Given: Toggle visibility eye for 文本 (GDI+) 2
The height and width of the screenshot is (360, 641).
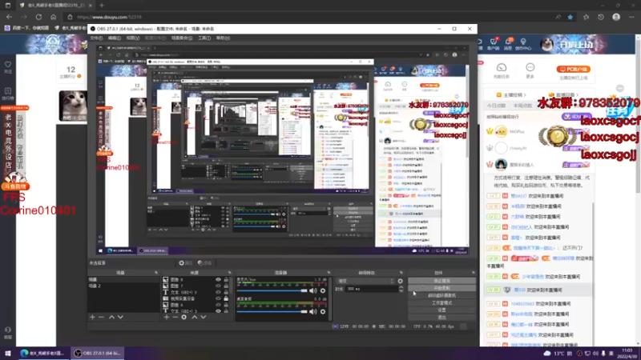Looking at the screenshot, I should coord(218,292).
